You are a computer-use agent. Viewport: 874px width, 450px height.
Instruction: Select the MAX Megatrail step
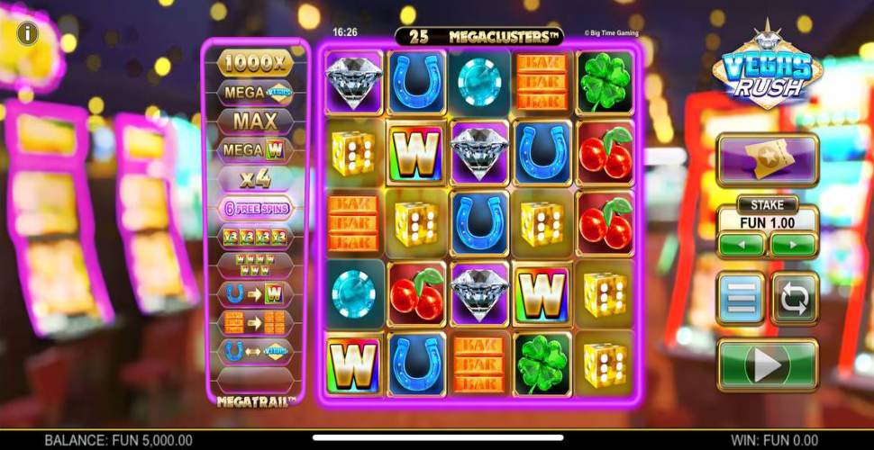click(255, 121)
